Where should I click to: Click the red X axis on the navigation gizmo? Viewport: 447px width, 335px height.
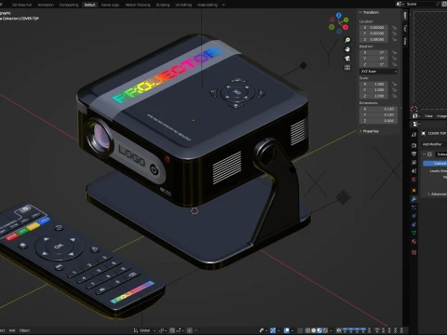345,27
